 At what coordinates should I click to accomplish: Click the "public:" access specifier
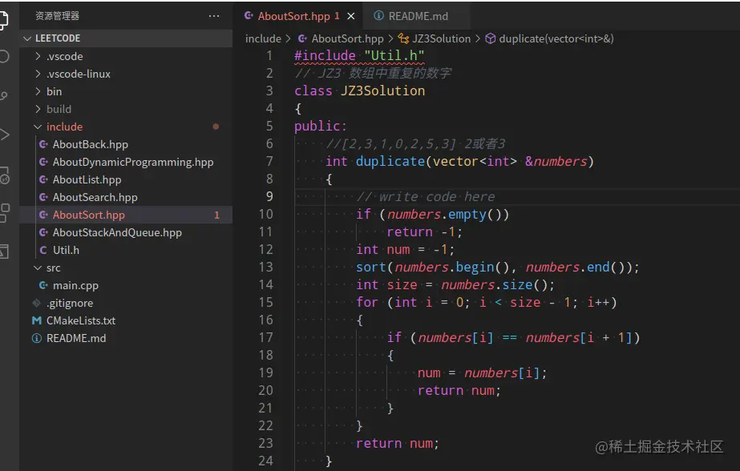321,127
